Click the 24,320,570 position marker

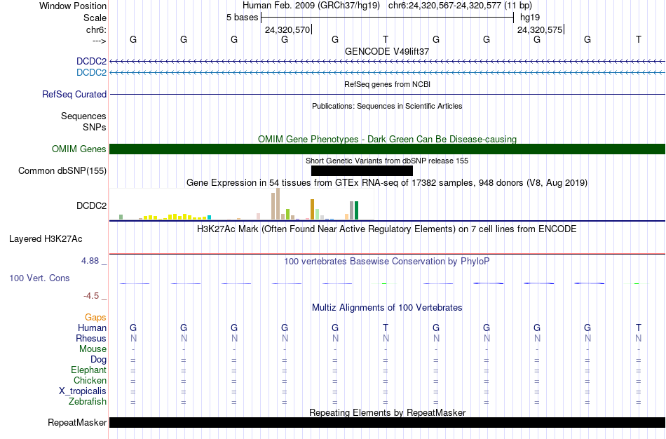287,29
